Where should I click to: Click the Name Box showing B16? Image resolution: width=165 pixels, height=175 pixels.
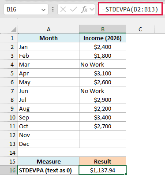pyautogui.click(x=26, y=9)
